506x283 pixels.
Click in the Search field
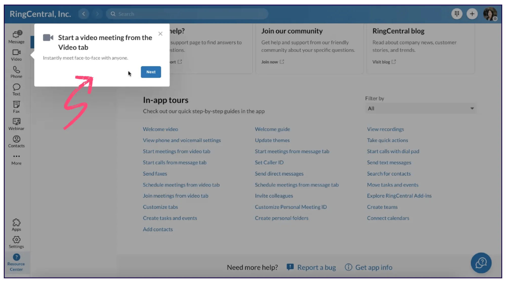point(187,14)
